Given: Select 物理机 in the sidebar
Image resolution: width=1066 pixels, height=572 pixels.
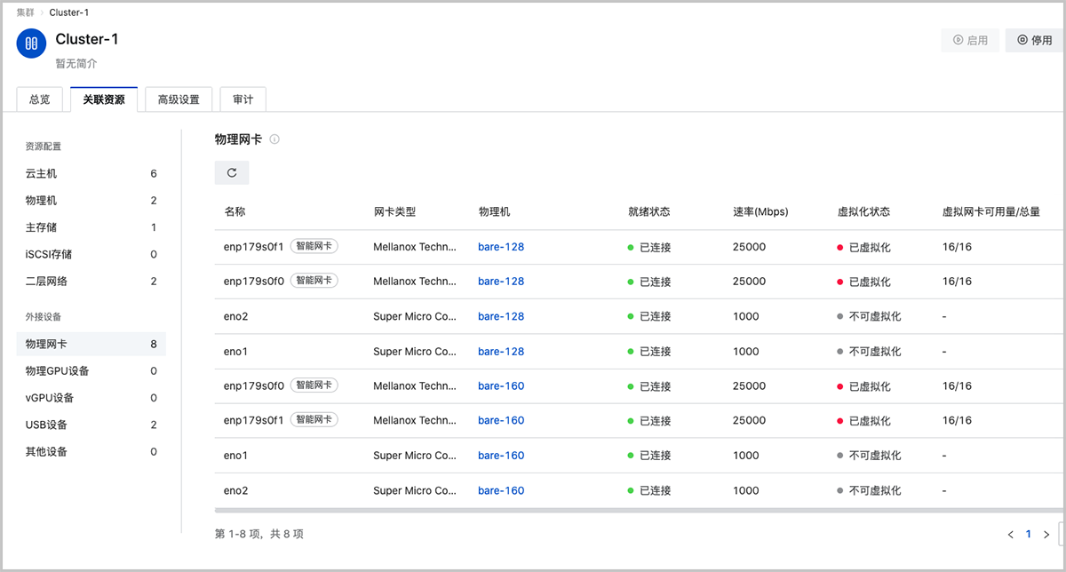Looking at the screenshot, I should 42,201.
